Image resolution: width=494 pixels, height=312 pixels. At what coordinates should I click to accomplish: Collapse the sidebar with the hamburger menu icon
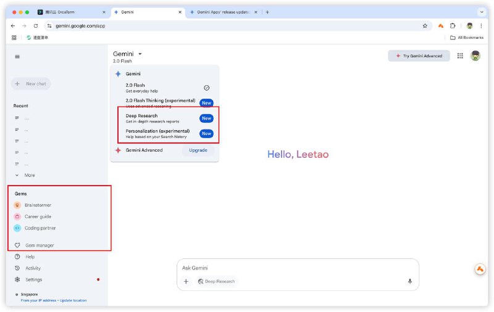coord(17,57)
